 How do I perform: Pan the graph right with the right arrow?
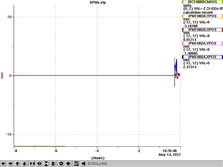[x=10, y=164]
